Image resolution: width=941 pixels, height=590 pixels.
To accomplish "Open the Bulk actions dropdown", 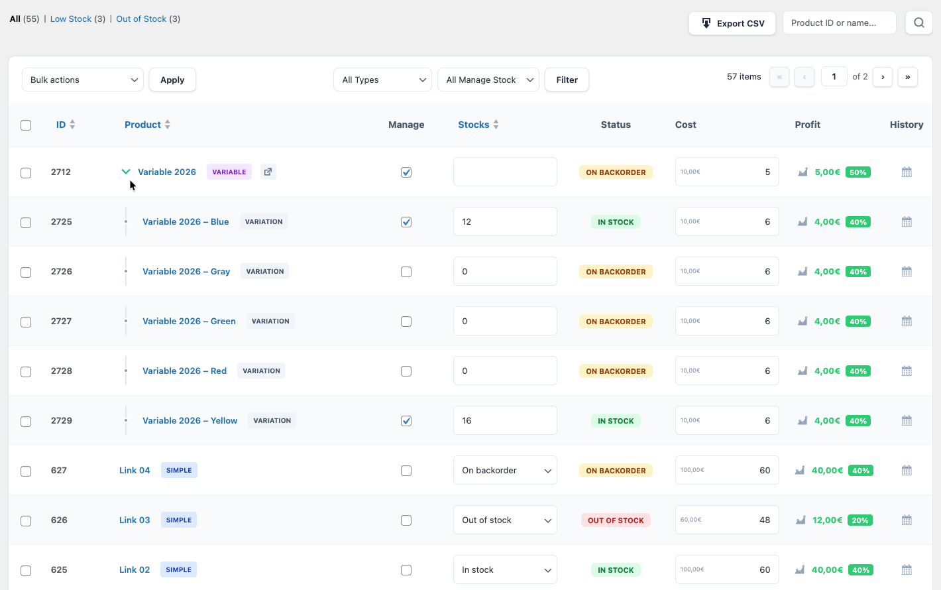I will tap(83, 80).
